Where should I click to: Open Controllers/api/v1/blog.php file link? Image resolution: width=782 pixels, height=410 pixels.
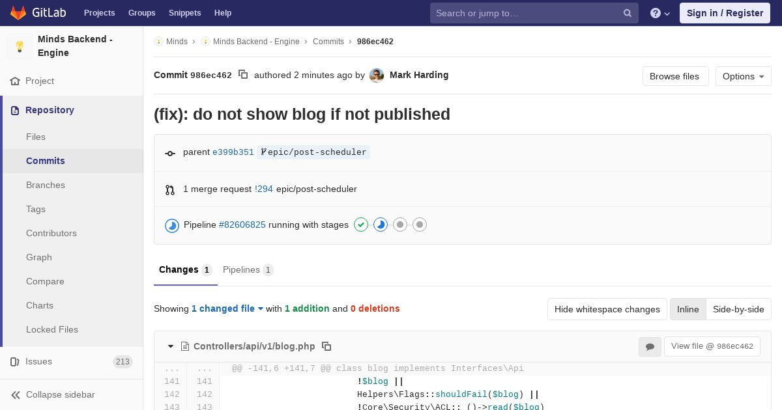point(254,346)
